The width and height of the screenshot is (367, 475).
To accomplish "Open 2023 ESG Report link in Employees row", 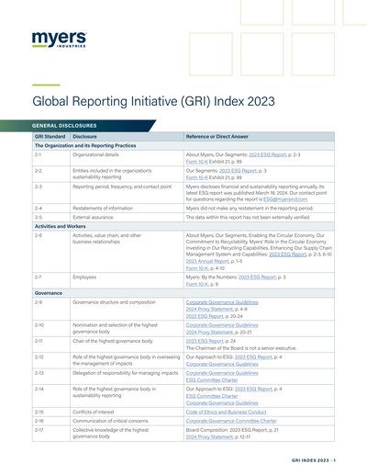I will click(x=257, y=277).
